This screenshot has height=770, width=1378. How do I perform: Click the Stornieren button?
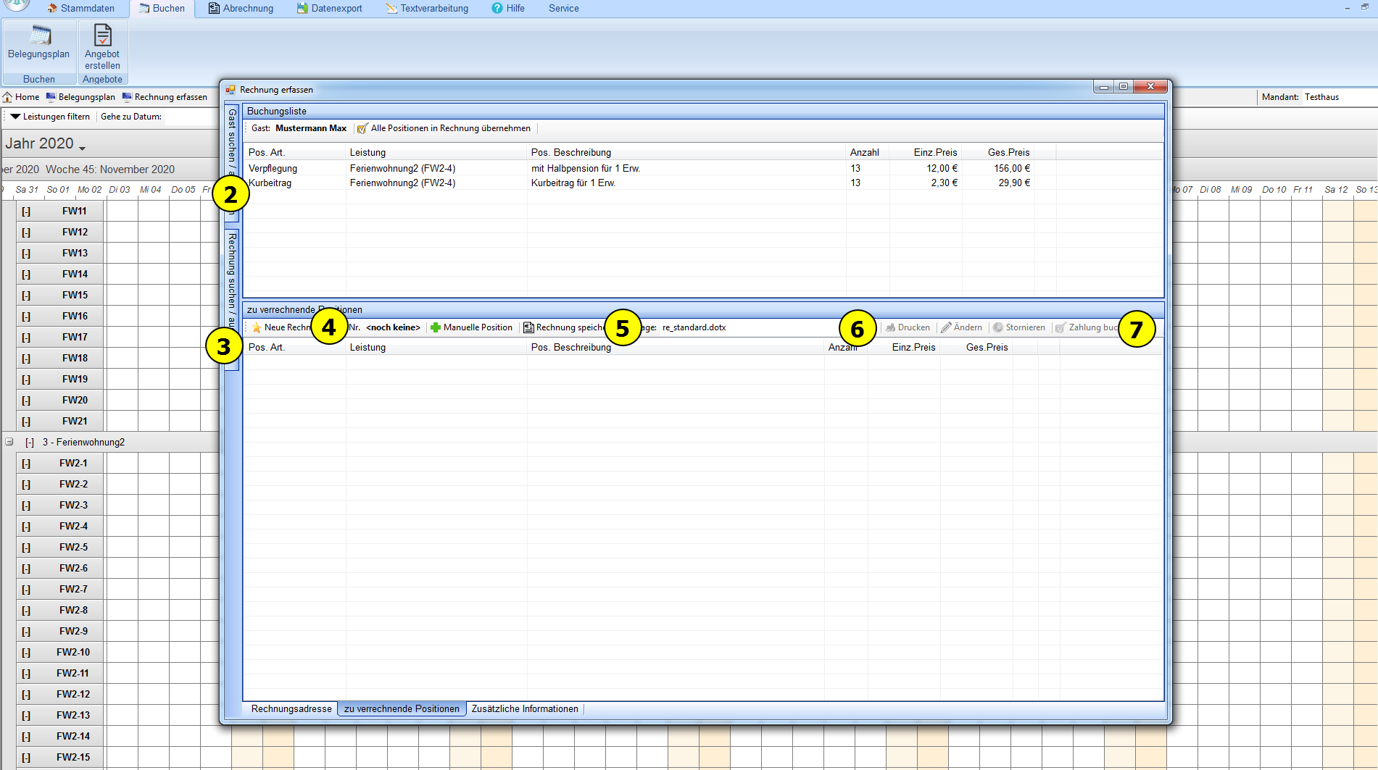click(x=1018, y=327)
